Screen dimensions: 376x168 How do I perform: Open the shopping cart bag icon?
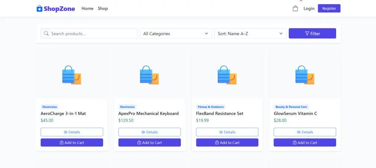295,8
